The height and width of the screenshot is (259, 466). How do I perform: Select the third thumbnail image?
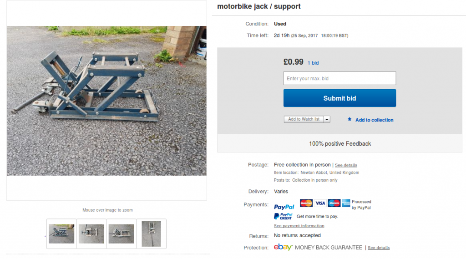(x=122, y=234)
